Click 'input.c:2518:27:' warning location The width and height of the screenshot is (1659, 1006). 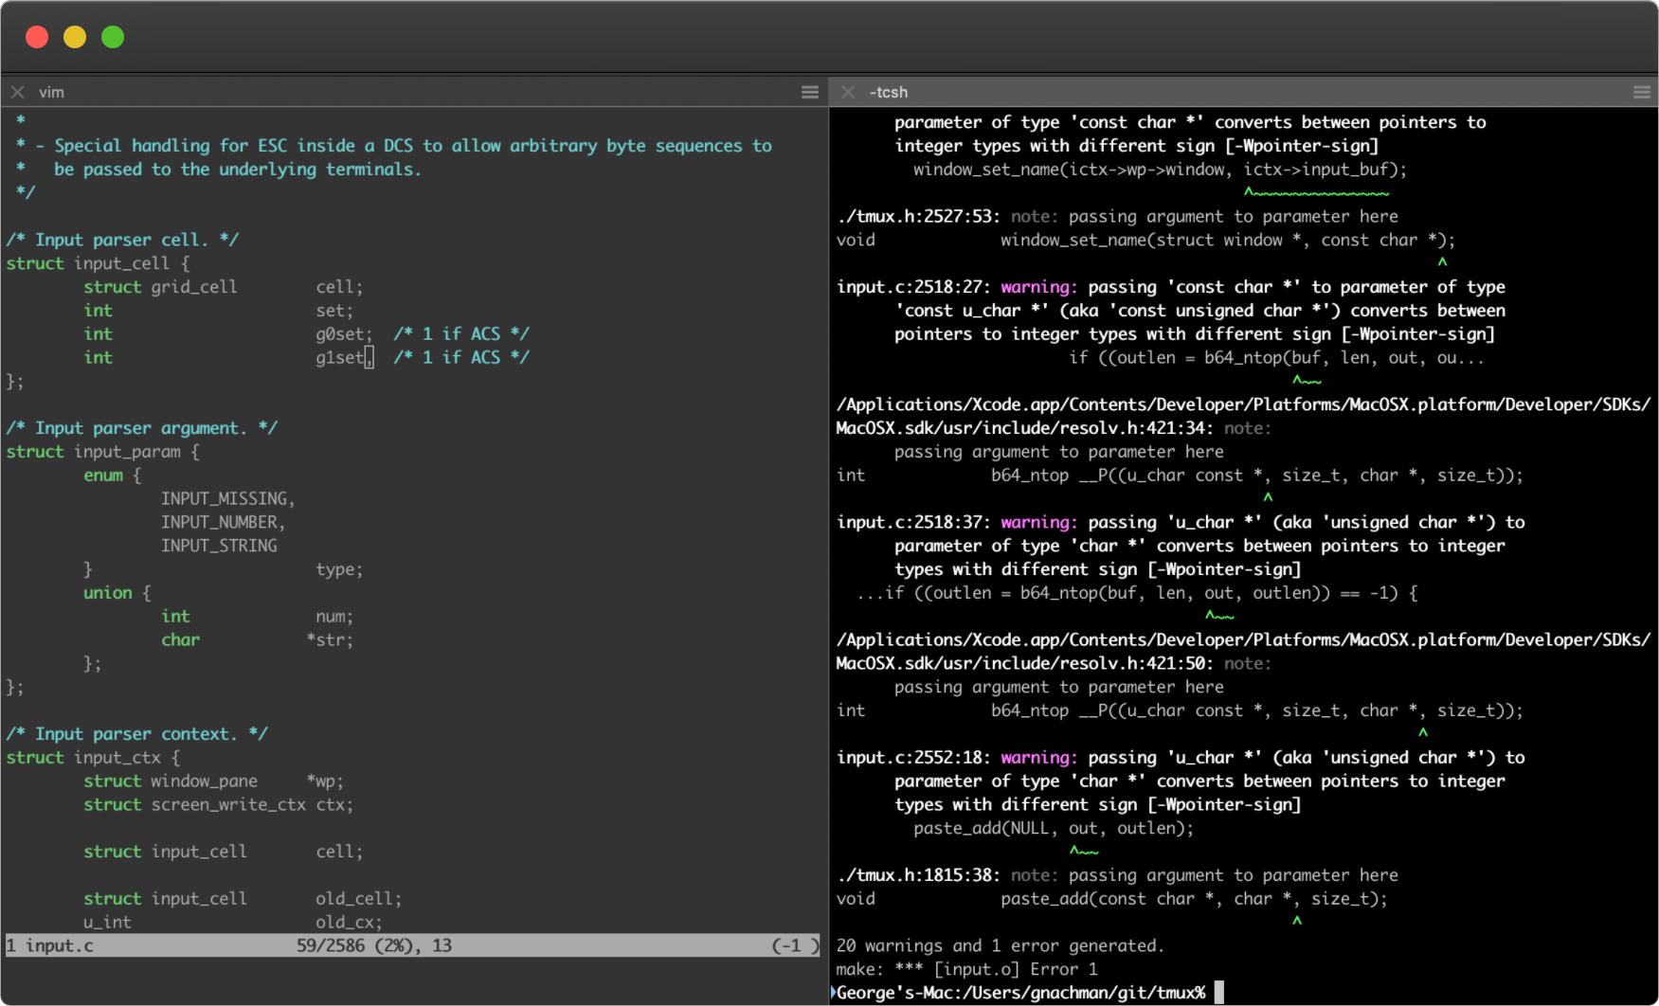click(913, 287)
